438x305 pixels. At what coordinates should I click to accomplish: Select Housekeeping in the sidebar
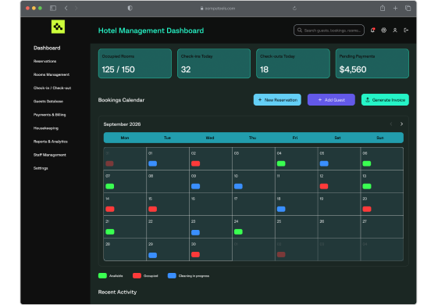tap(46, 128)
